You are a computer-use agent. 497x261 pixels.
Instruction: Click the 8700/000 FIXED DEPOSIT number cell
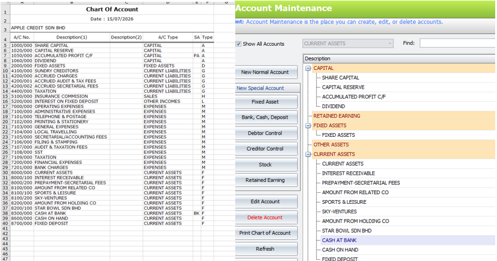click(x=22, y=223)
